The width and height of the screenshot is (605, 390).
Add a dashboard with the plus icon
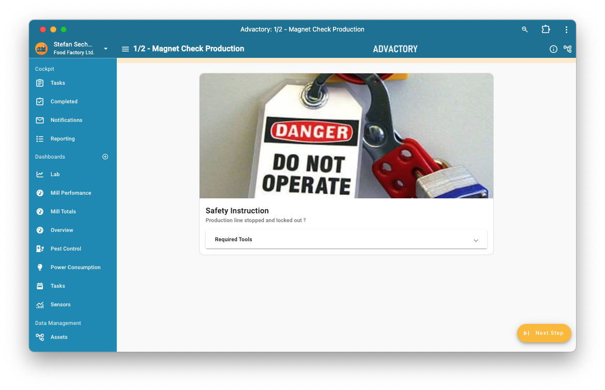point(105,157)
